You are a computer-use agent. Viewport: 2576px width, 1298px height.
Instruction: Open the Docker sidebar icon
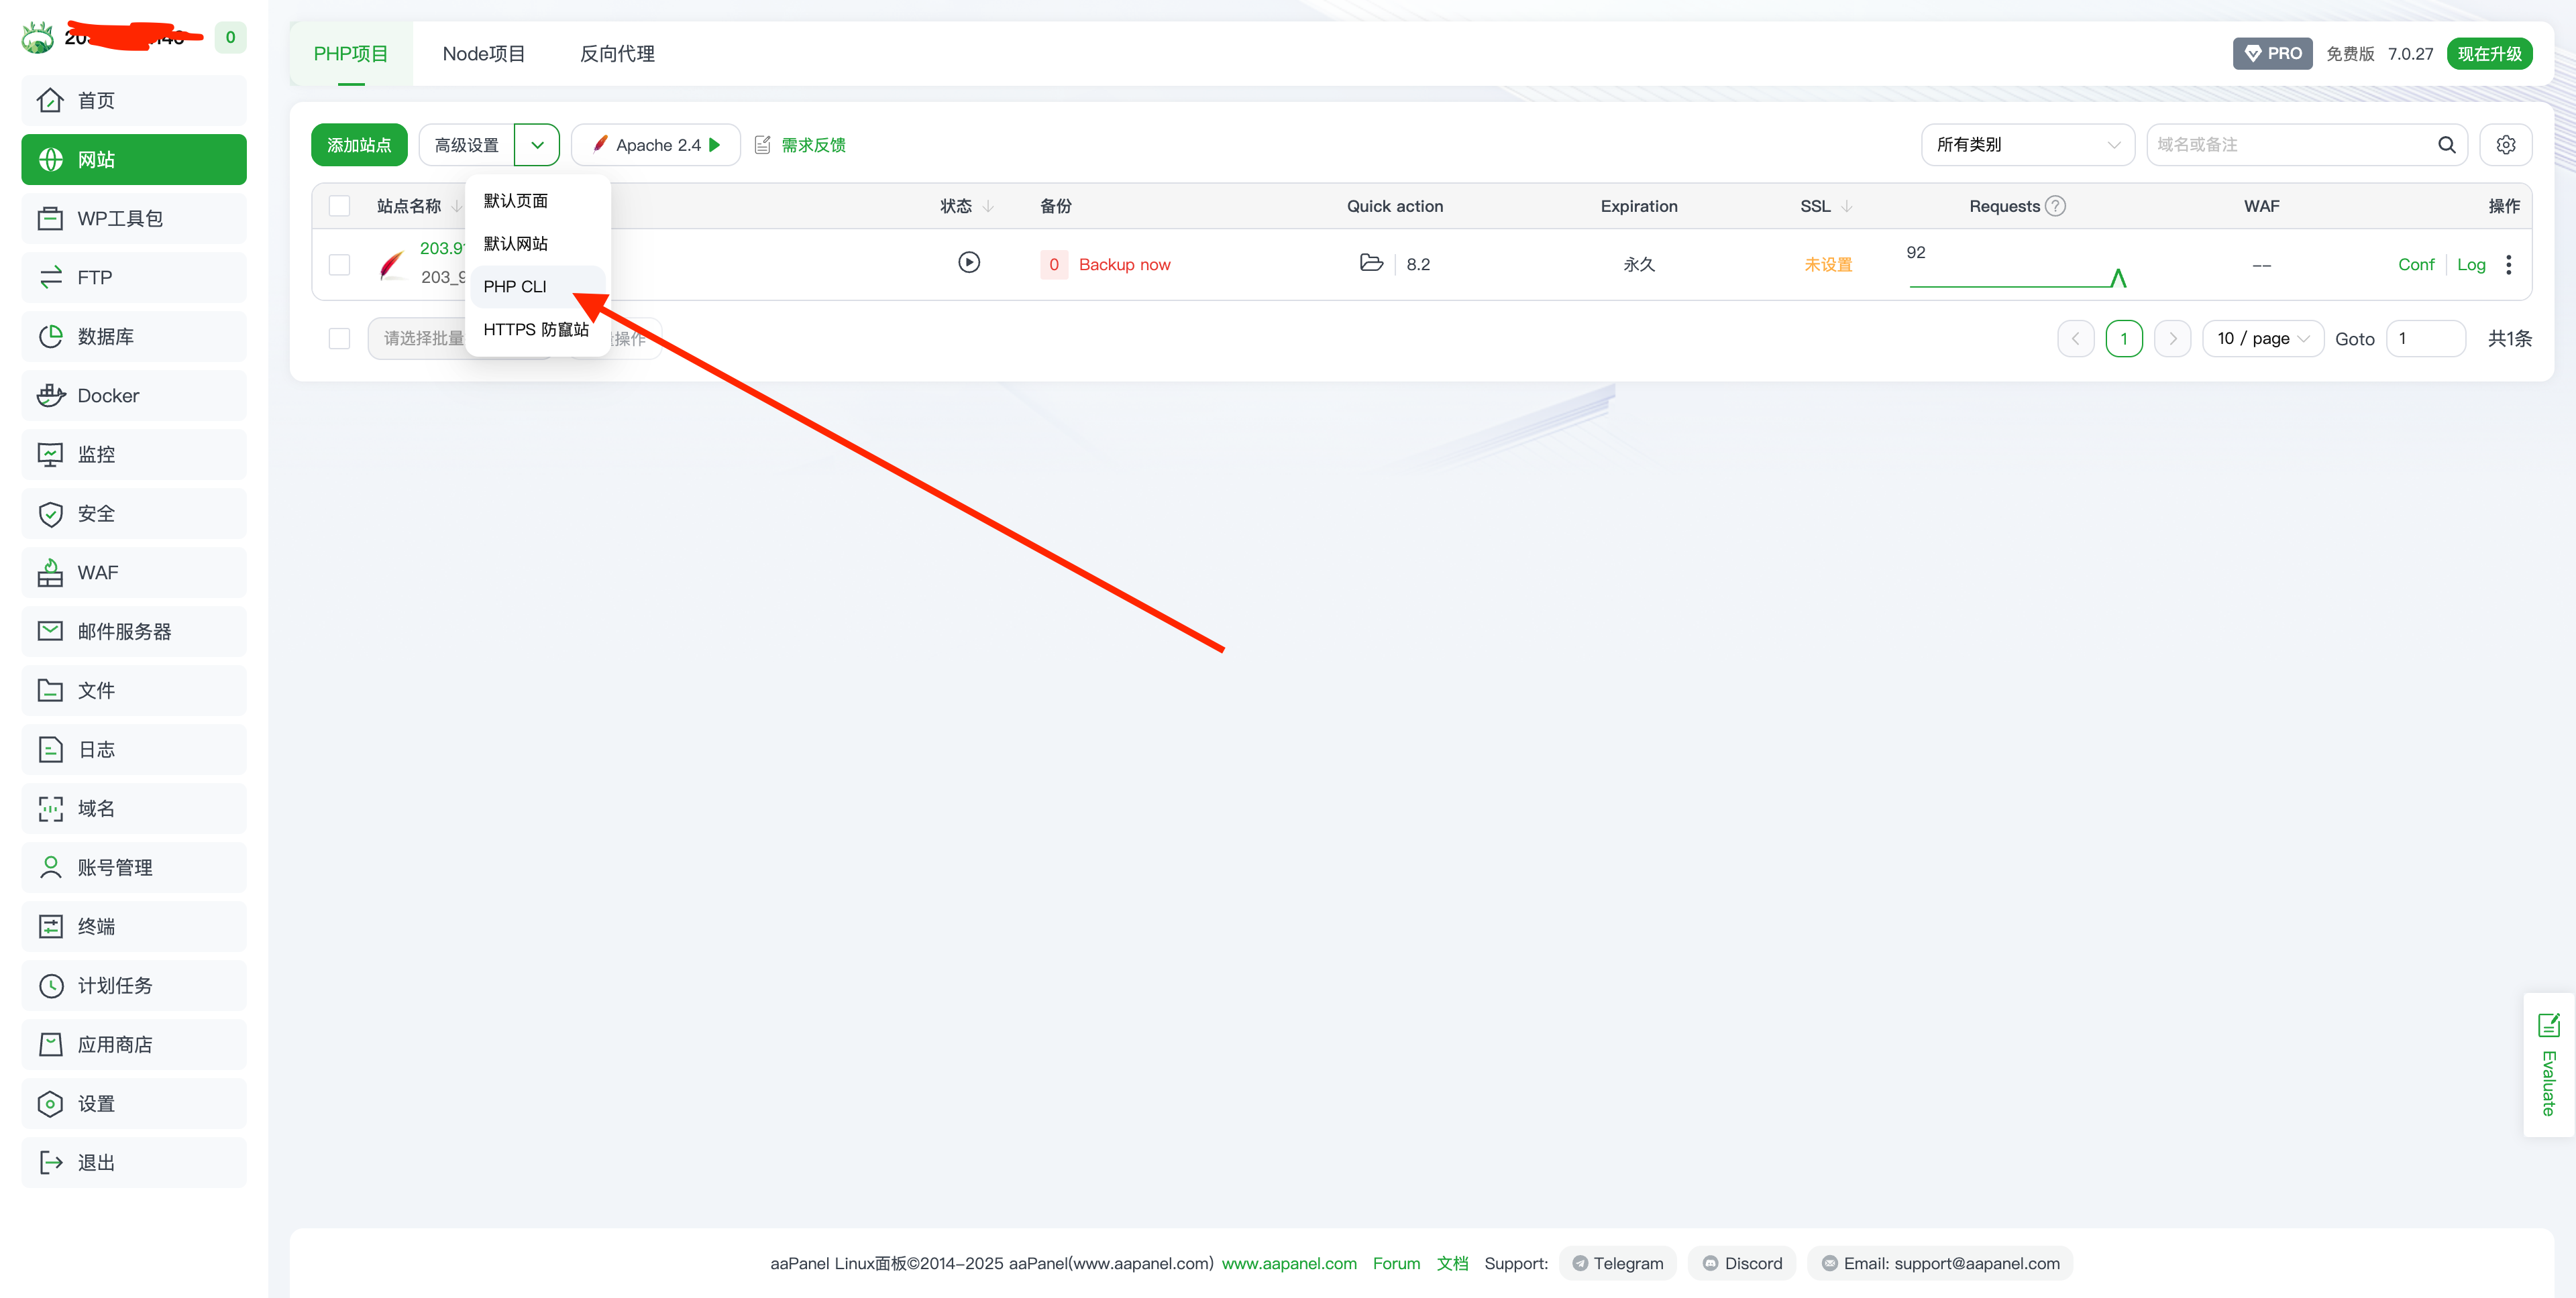(x=51, y=396)
